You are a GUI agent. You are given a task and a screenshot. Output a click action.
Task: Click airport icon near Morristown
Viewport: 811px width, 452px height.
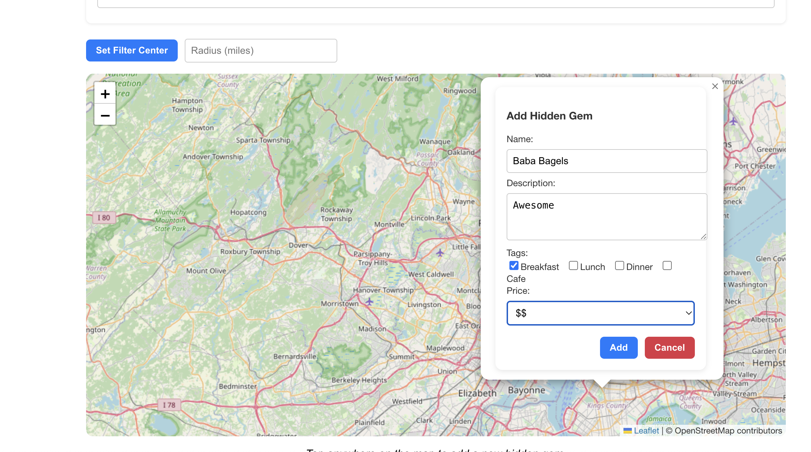(x=369, y=301)
